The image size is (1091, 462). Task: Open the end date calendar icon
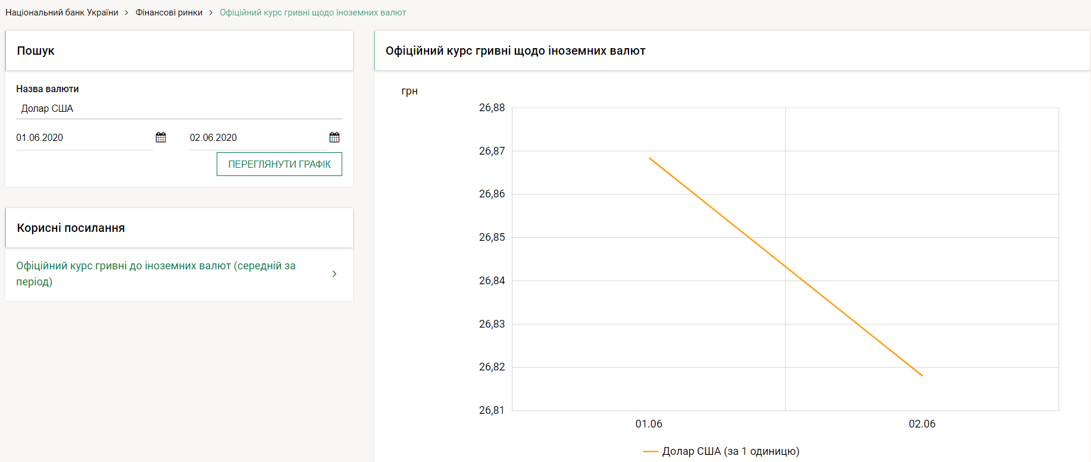335,137
